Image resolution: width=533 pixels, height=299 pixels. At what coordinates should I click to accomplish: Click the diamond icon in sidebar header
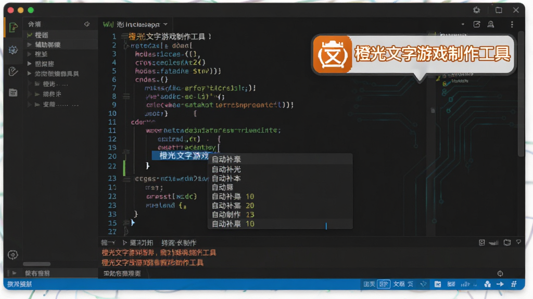coord(87,24)
